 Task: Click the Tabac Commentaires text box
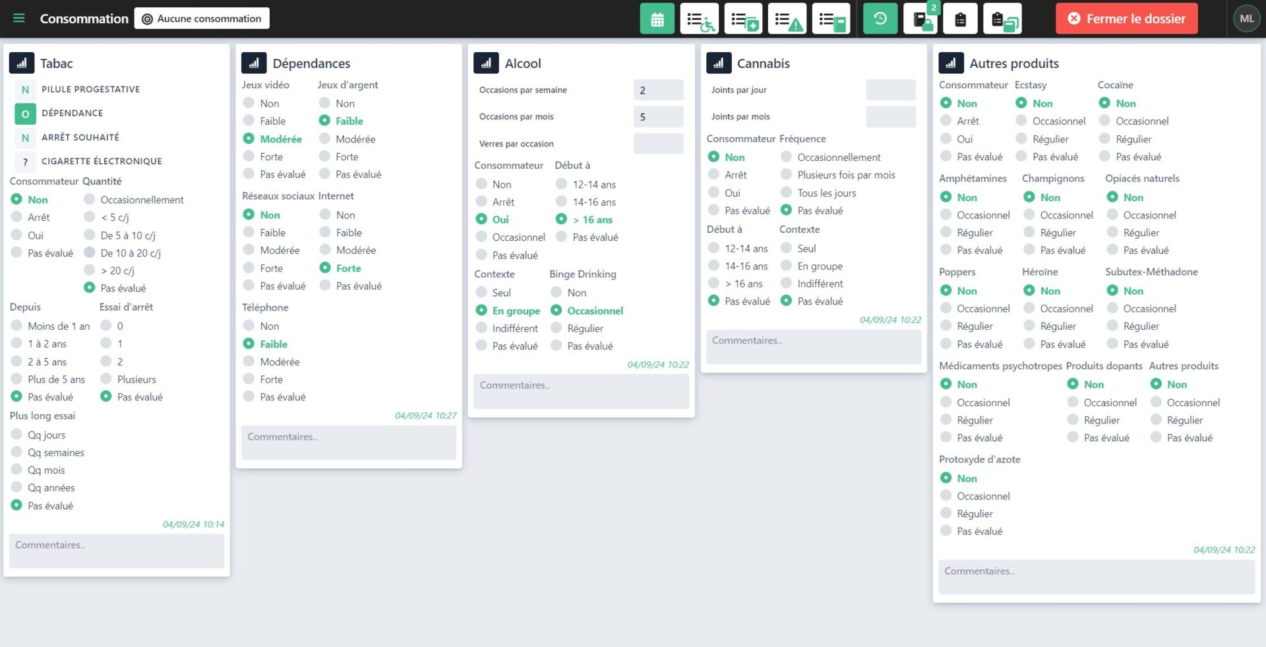117,551
